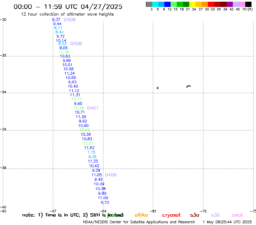Viewport: 256px width, 225px height.
Task: Select the 9.73 value ending the track
Action: [105, 202]
